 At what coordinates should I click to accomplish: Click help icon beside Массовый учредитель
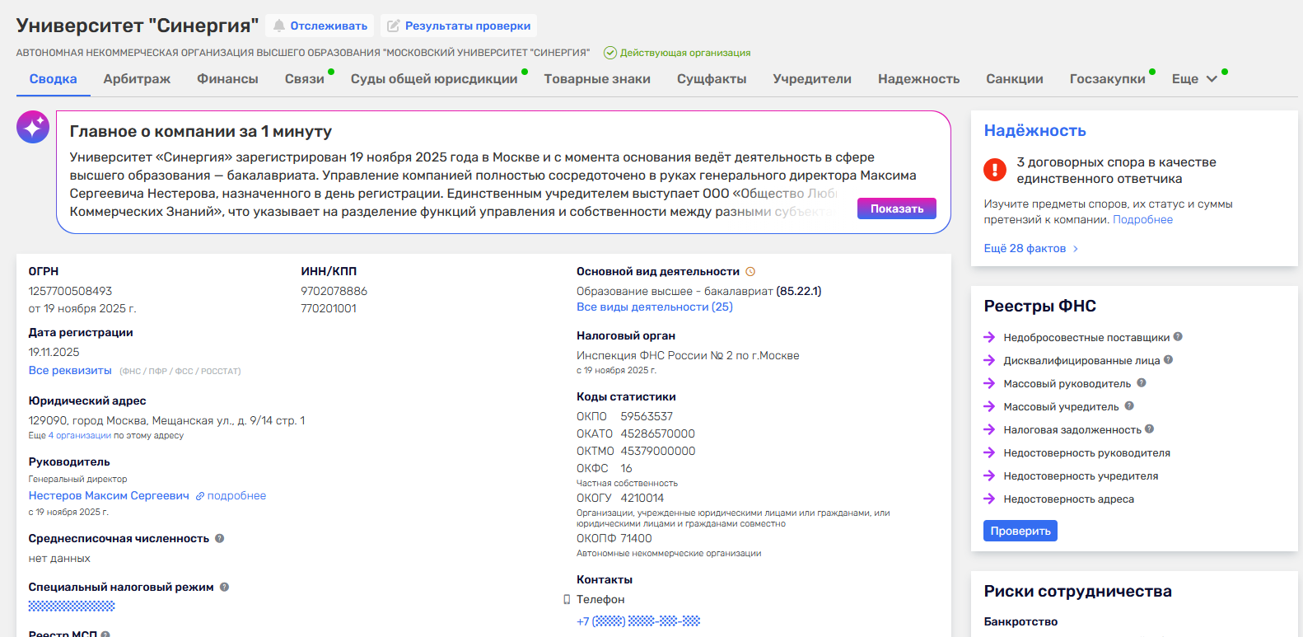[1129, 405]
